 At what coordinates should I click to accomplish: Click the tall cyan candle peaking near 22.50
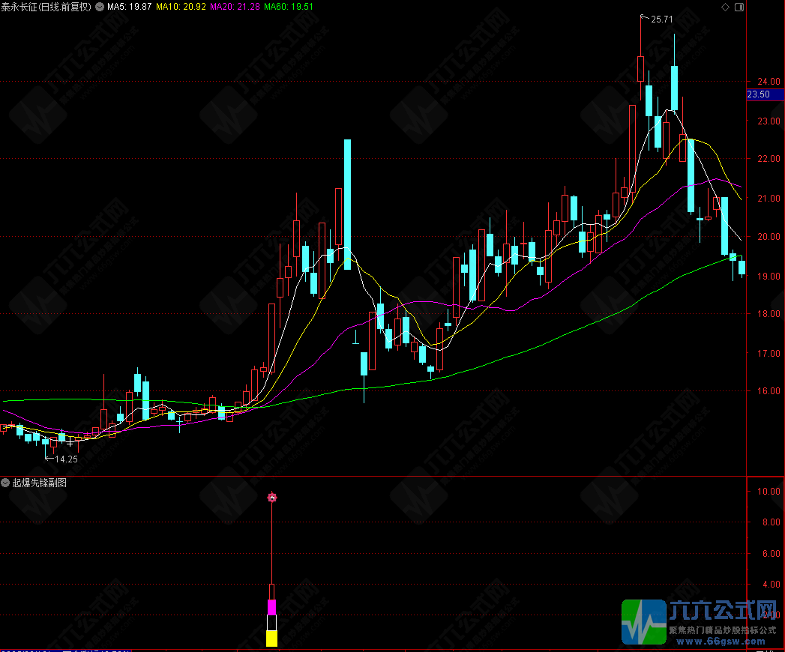click(347, 204)
